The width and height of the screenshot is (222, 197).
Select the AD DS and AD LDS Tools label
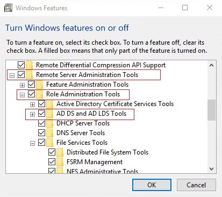[91, 114]
